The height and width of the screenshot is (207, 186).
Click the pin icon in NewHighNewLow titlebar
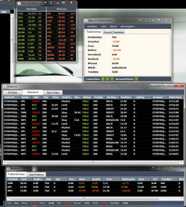(46, 2)
